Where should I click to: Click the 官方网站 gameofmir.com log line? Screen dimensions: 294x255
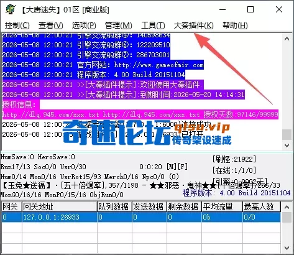103,65
